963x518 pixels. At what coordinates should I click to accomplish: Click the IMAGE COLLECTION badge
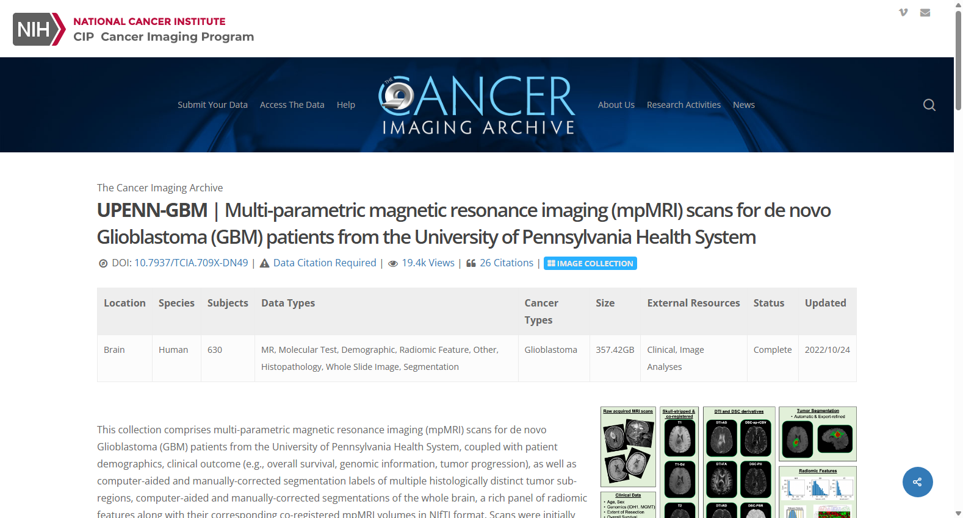click(x=590, y=263)
